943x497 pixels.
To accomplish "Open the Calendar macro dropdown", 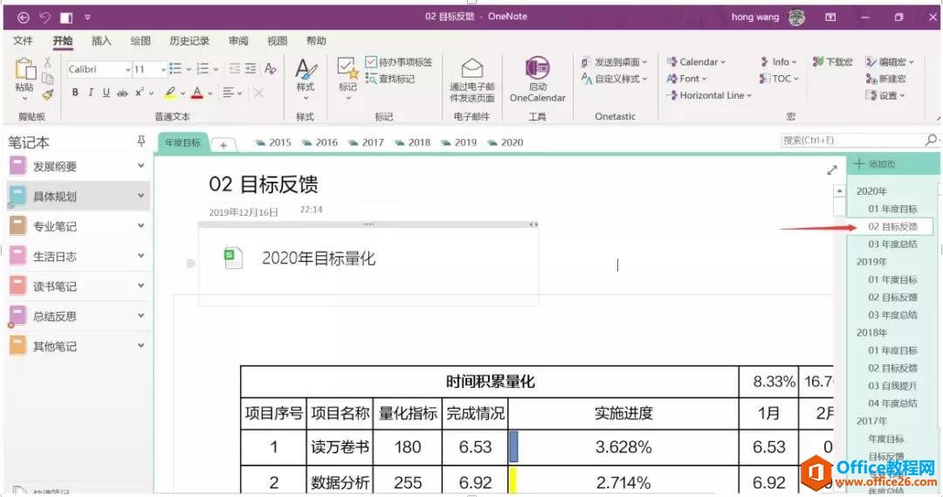I will tap(697, 61).
